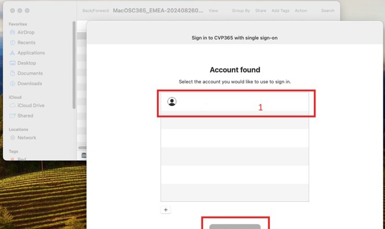Click the iCloud Drive cloud icon
The height and width of the screenshot is (229, 385).
coord(12,105)
